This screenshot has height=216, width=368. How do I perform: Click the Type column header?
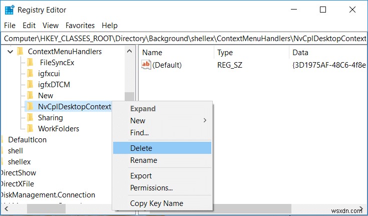tap(225, 53)
